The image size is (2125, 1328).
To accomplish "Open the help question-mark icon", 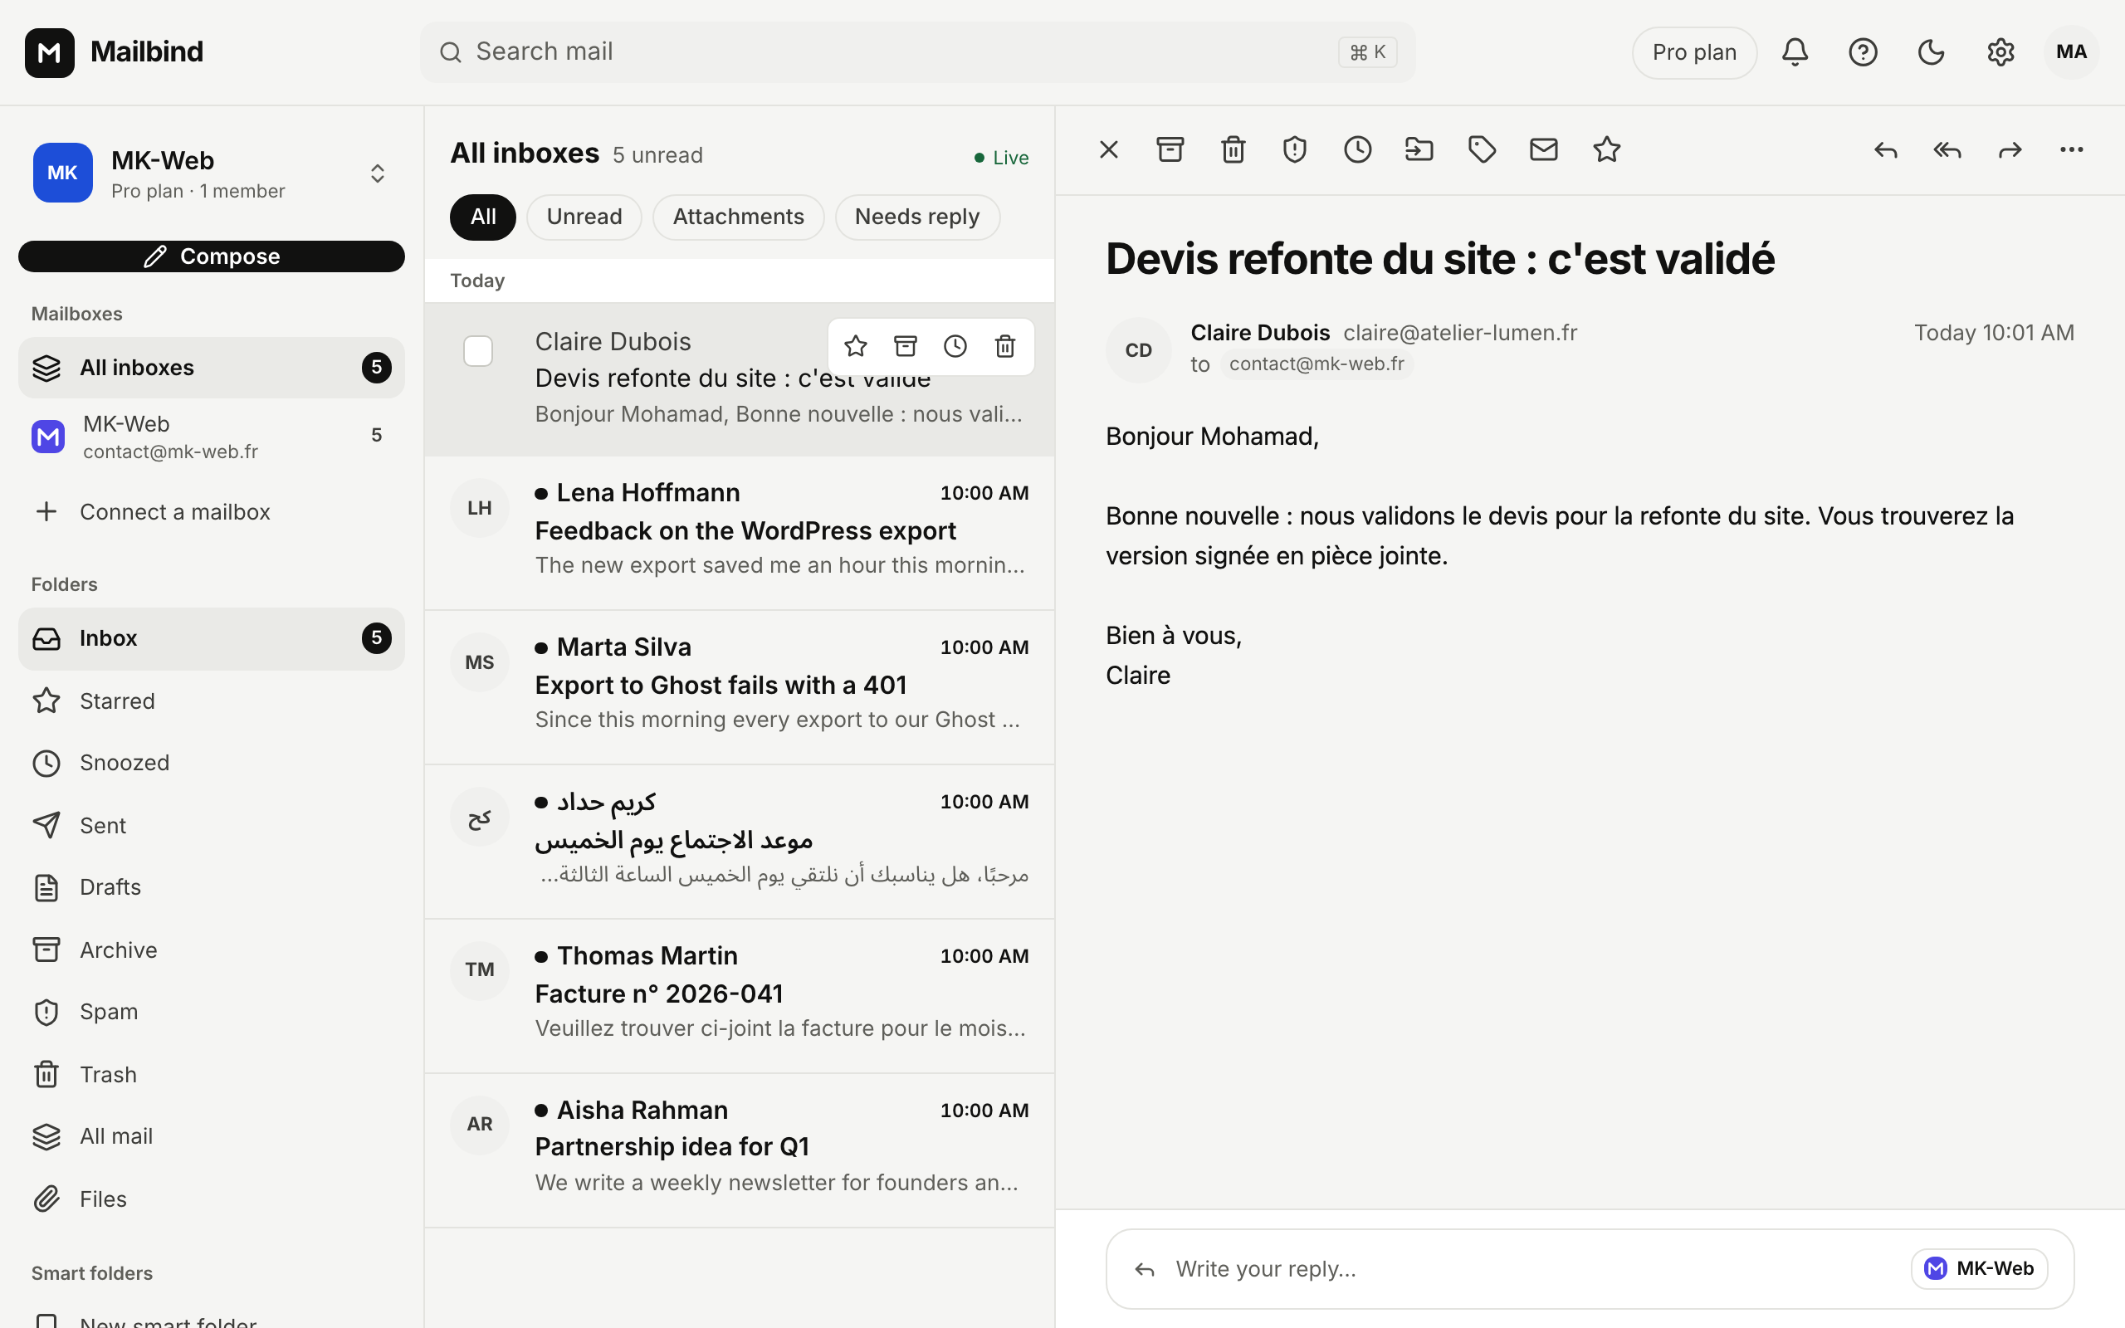I will 1863,52.
